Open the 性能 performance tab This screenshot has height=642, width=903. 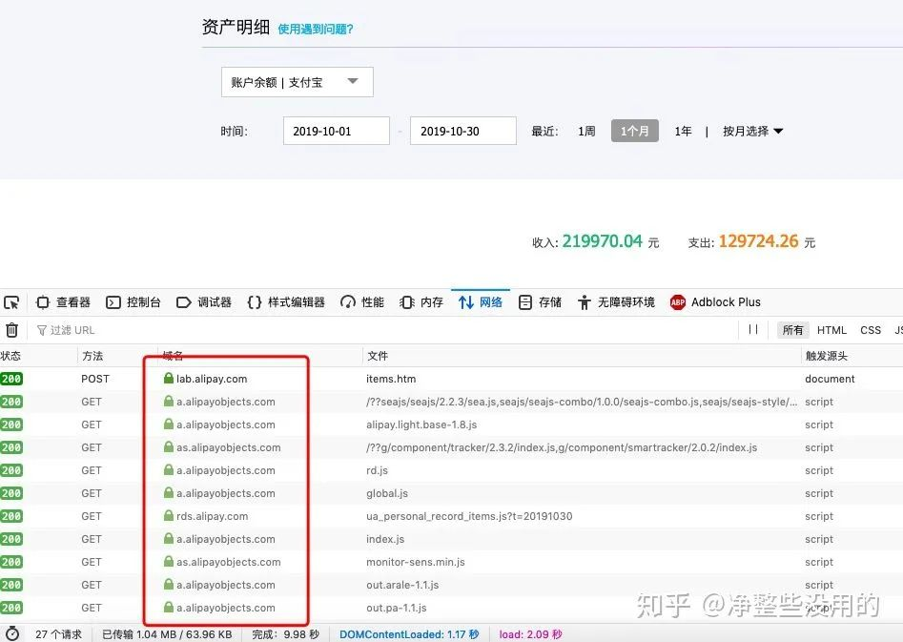[362, 302]
